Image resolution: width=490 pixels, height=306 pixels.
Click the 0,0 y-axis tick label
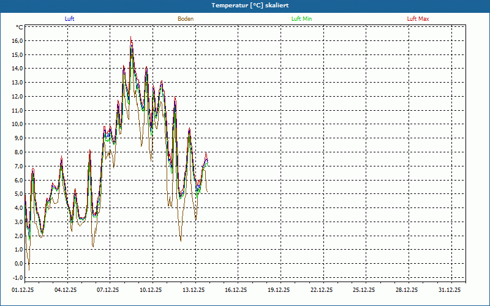point(17,263)
